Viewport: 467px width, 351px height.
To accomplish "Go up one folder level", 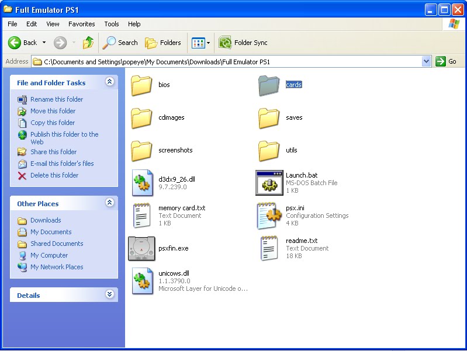I will coord(88,43).
